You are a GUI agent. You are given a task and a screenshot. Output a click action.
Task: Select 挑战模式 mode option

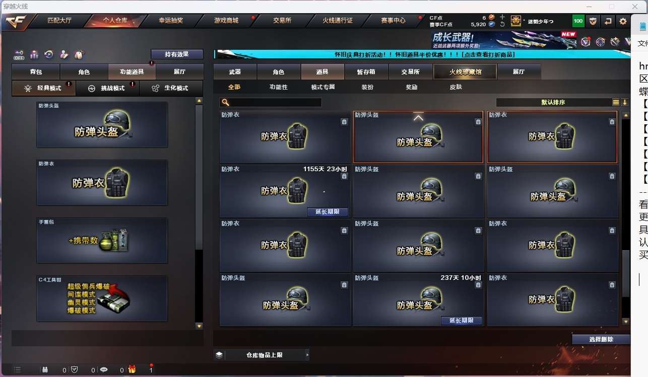[107, 88]
